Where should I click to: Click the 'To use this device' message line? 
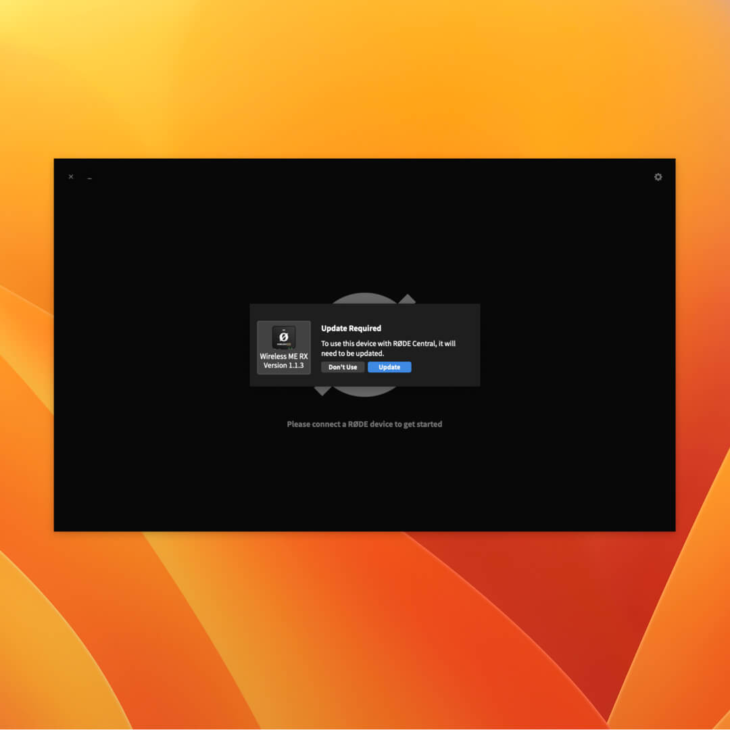coord(388,343)
